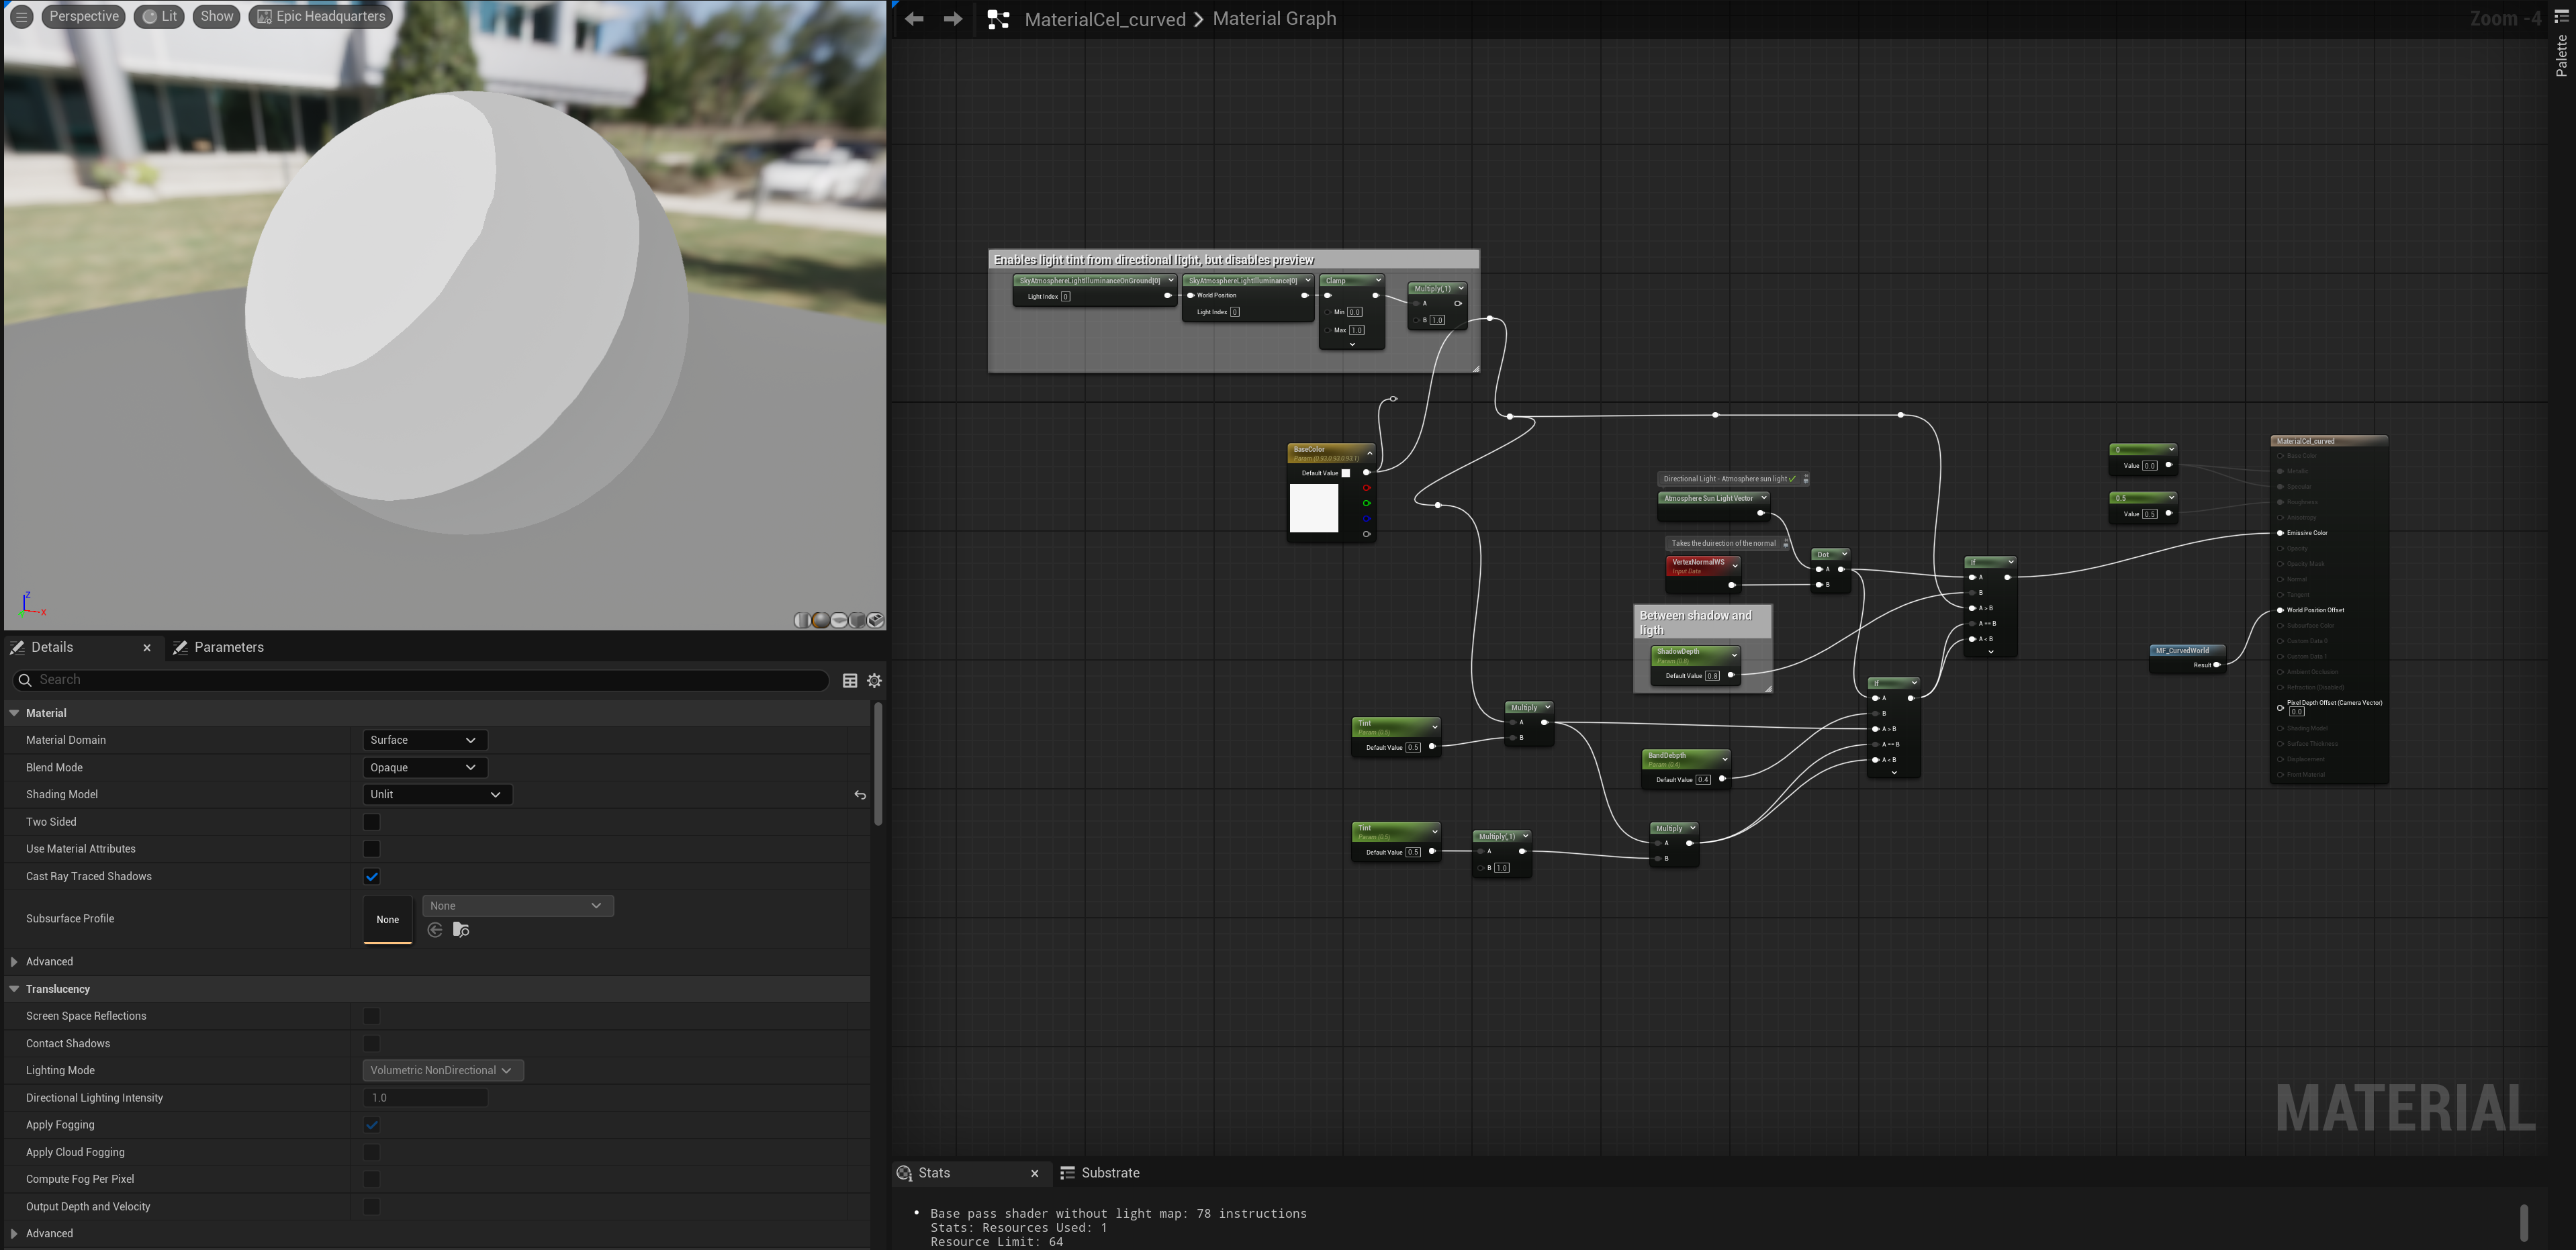Screen dimensions: 2576x1250
Task: Toggle the Two Sided checkbox
Action: tap(371, 821)
